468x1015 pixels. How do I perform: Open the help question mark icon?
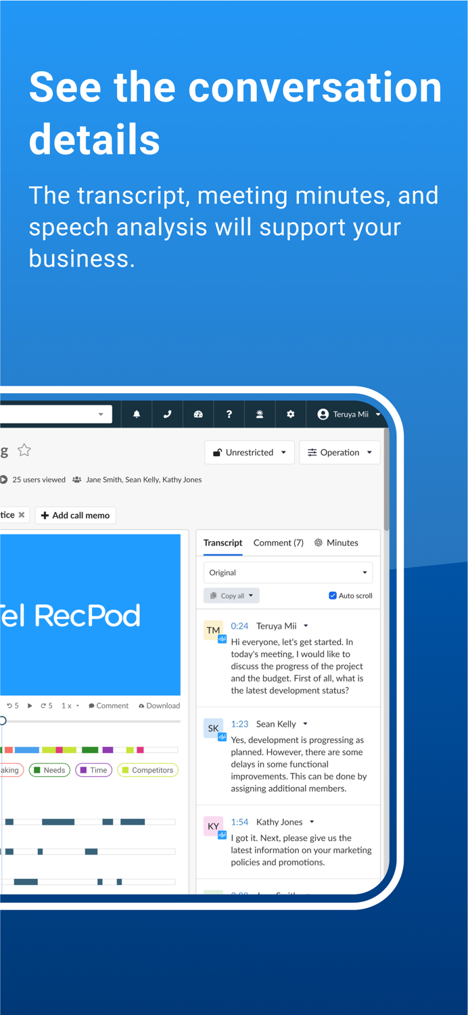click(229, 414)
